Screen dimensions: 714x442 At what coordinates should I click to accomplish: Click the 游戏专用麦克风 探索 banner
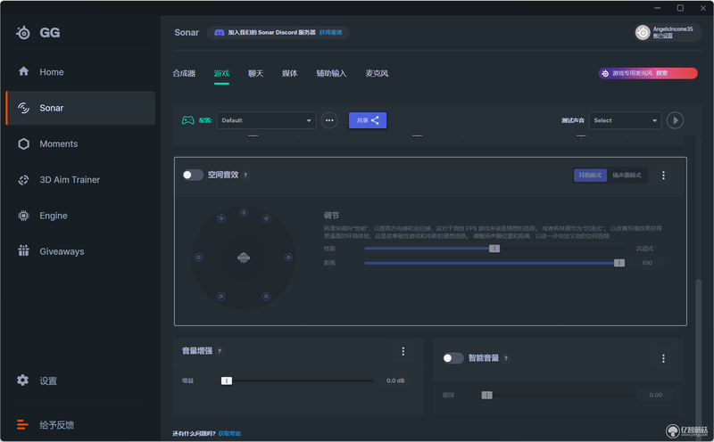(648, 73)
